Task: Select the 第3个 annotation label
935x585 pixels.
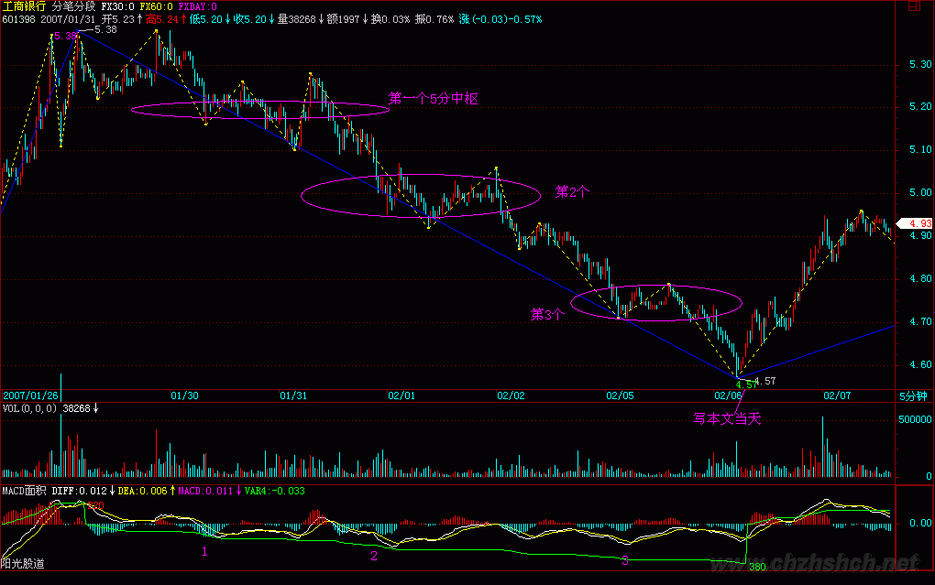Action: tap(549, 314)
